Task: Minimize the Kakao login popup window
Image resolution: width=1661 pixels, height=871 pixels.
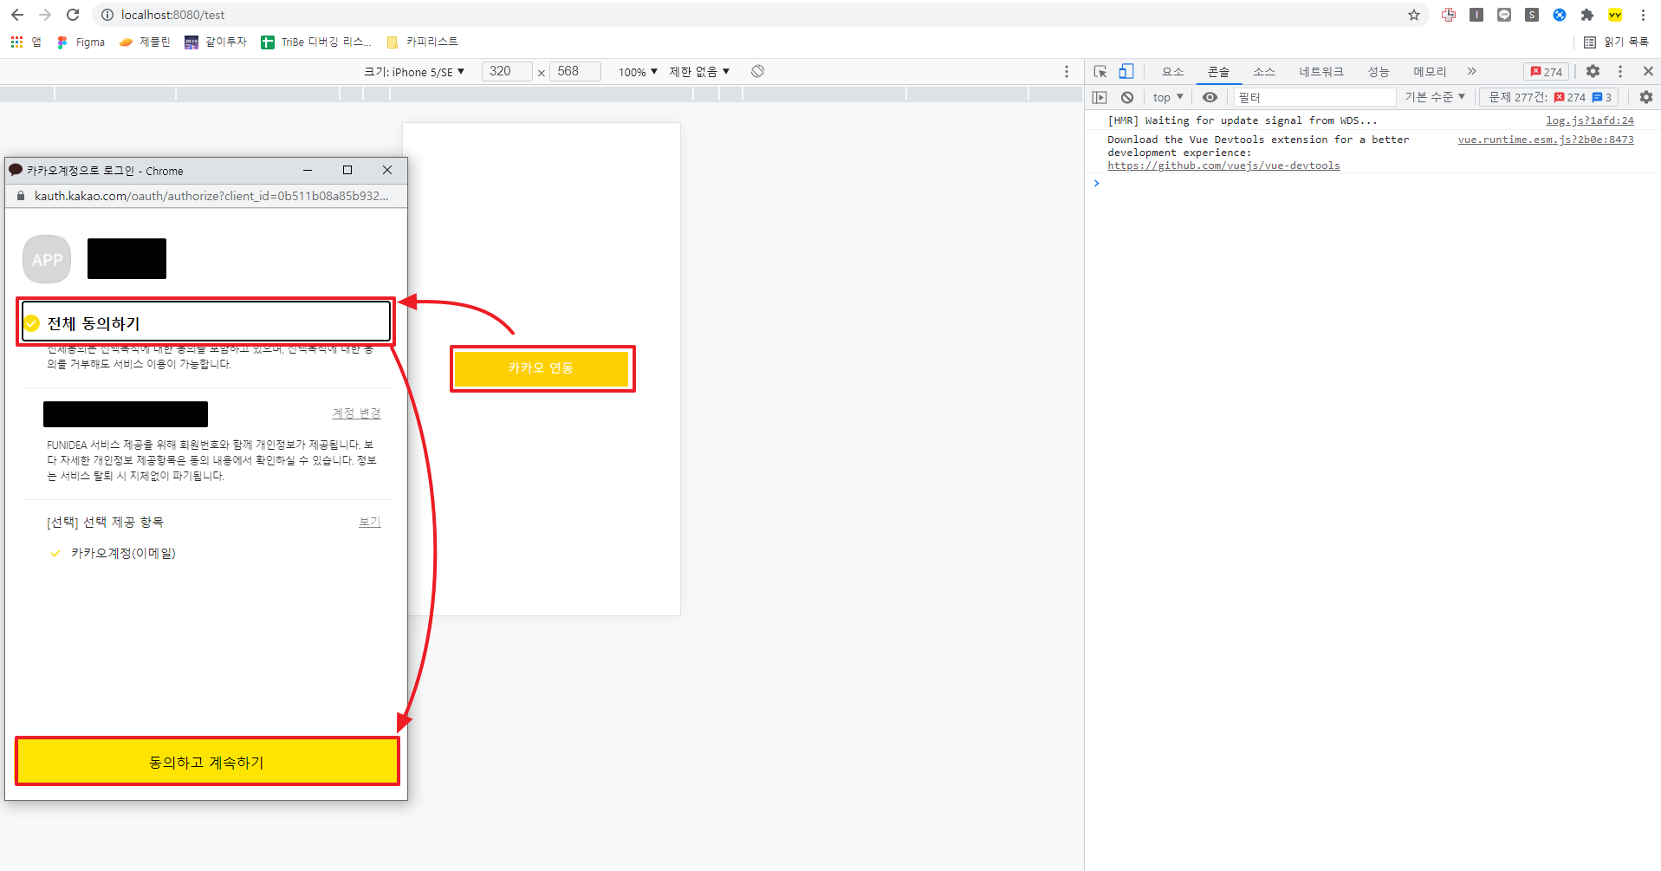Action: 308,170
